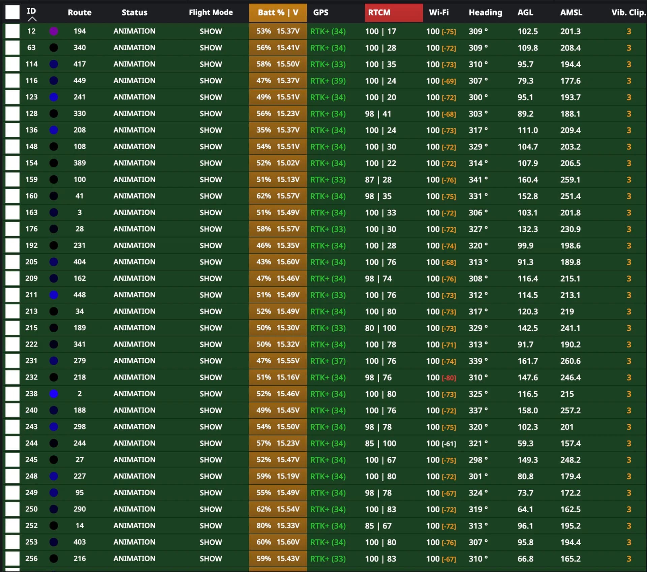This screenshot has width=647, height=572.
Task: Click battery cell 80% 15.33V
Action: 278,526
